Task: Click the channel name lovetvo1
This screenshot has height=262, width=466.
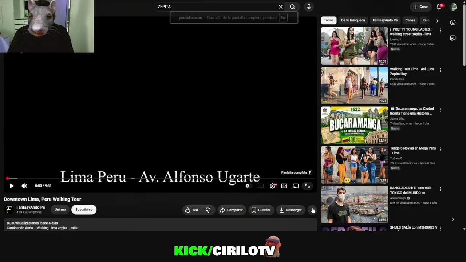Action: pyautogui.click(x=395, y=39)
